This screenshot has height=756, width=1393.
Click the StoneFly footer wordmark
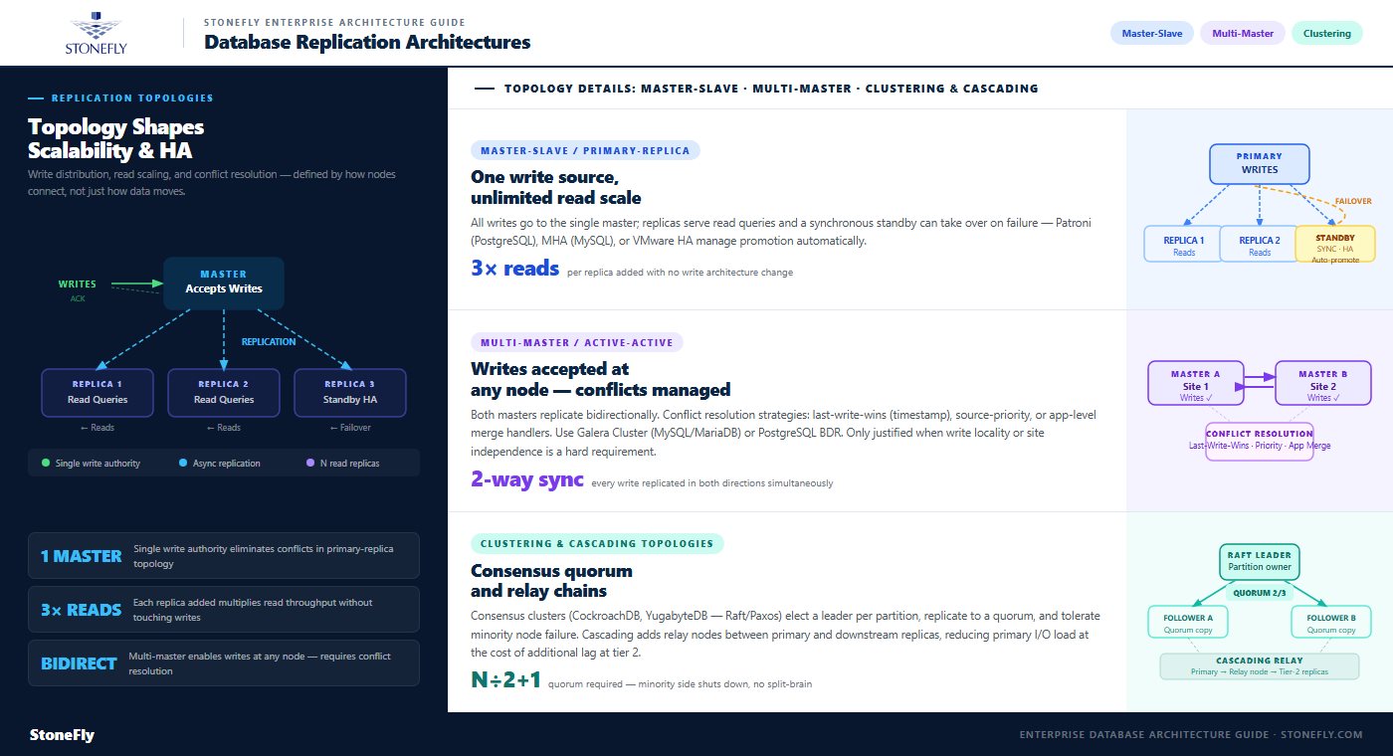[x=62, y=735]
